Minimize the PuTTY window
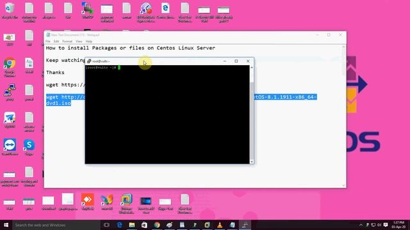 click(x=225, y=61)
